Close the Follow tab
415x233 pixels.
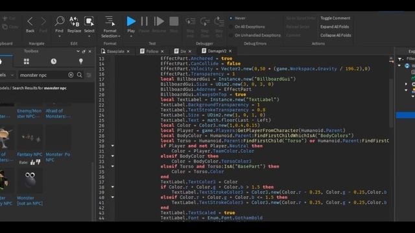162,52
